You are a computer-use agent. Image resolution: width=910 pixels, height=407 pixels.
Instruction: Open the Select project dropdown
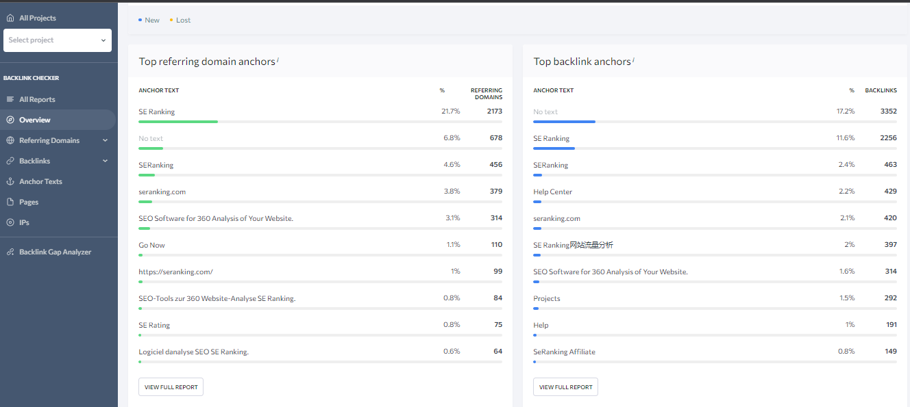(58, 40)
